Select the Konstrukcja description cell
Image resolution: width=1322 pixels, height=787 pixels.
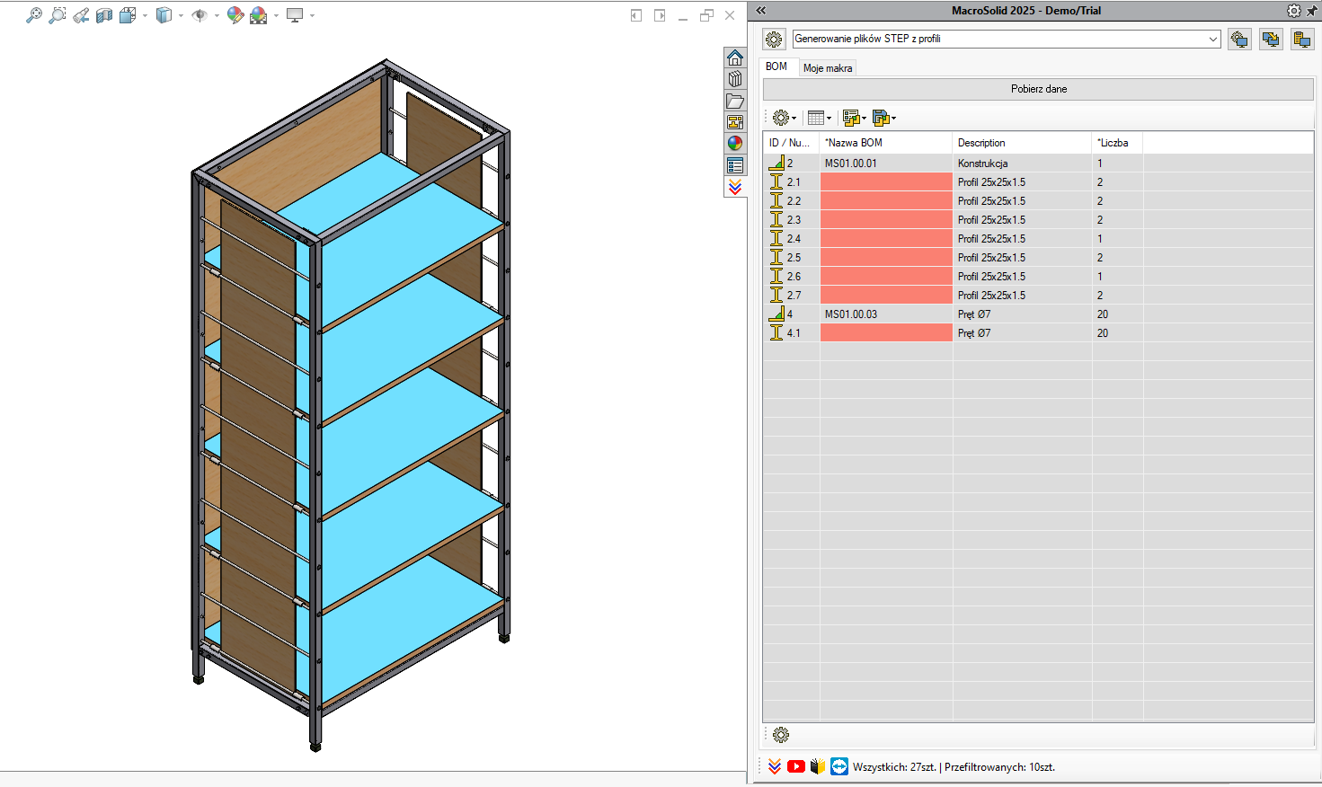coord(1022,164)
